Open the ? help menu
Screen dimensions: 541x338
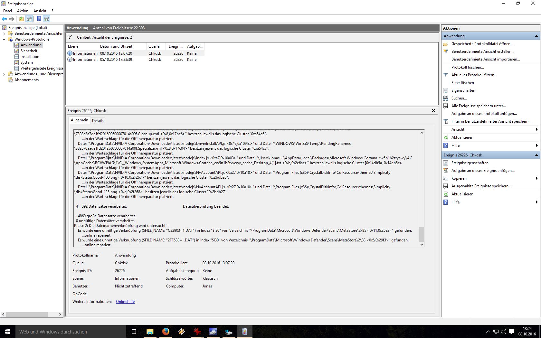pyautogui.click(x=52, y=11)
